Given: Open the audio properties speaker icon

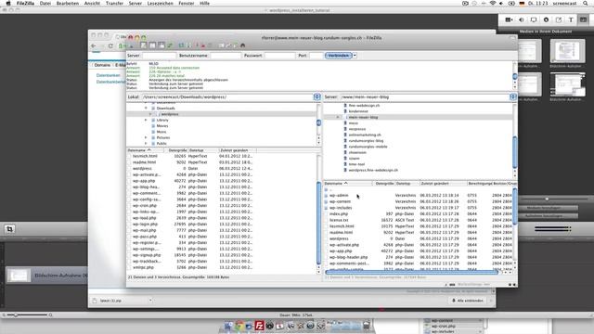Looking at the screenshot, I should (x=522, y=19).
